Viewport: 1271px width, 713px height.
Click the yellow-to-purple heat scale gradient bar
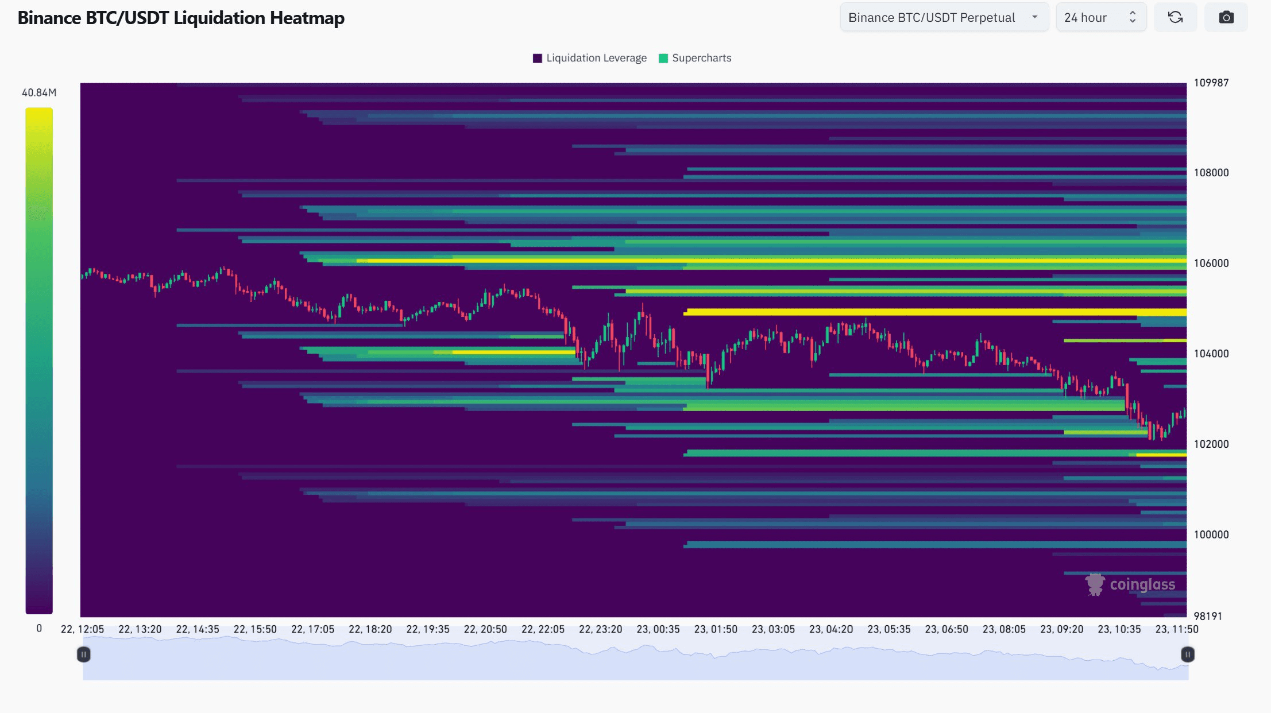pyautogui.click(x=39, y=361)
